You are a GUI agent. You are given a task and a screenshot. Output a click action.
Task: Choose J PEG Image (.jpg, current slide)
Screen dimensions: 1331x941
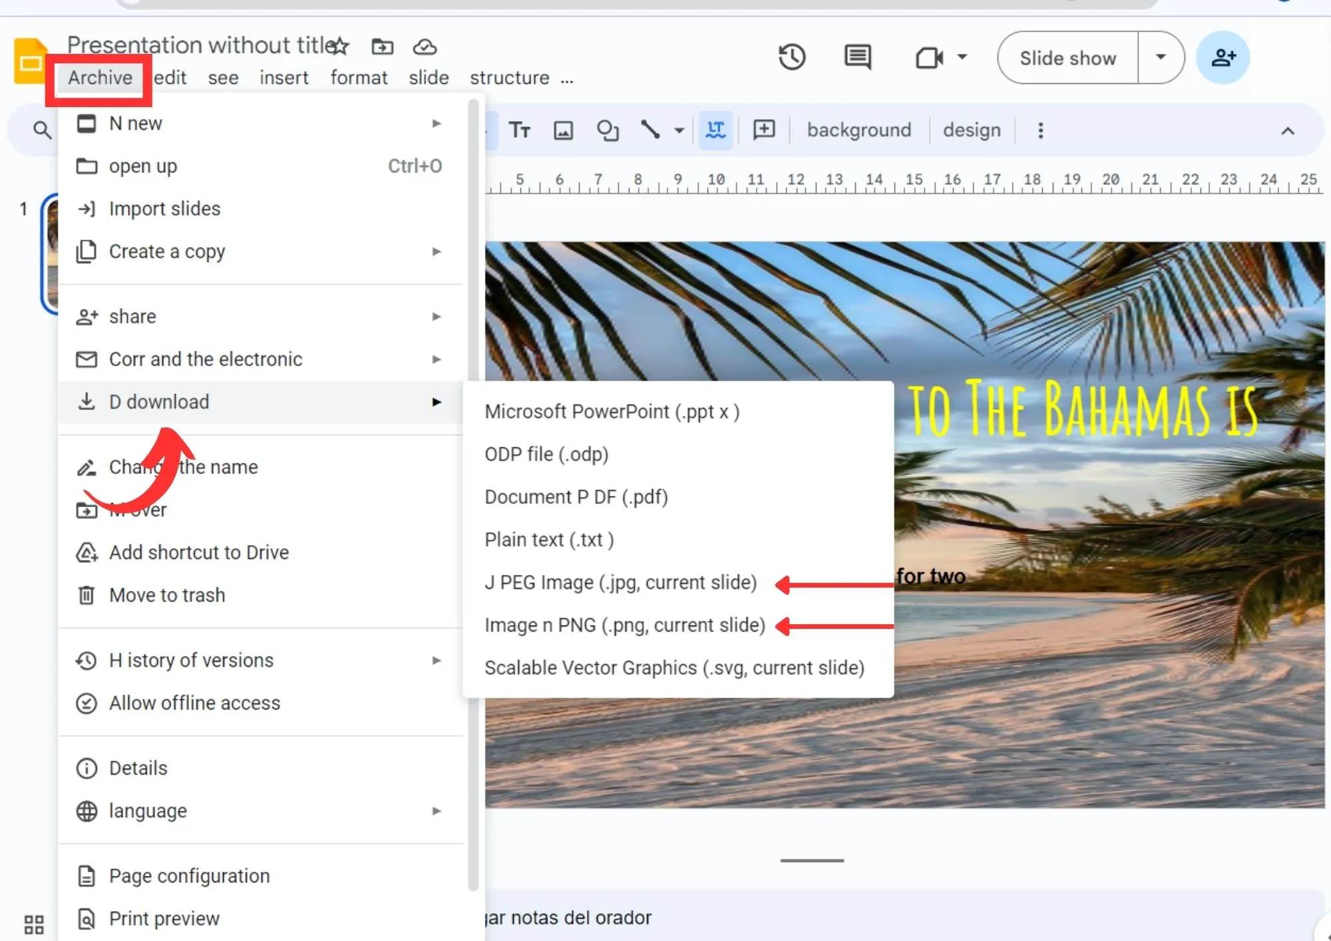coord(677,582)
